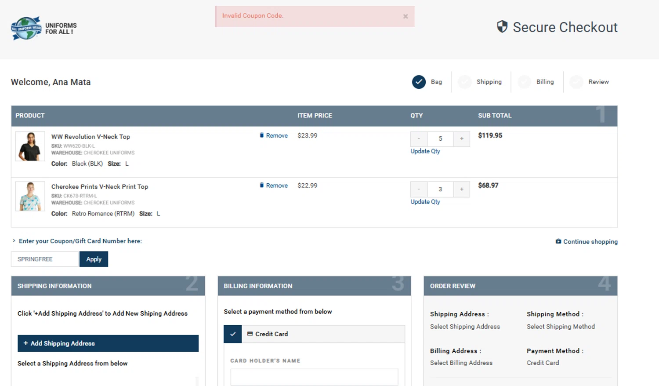Update Qty for WW Revolution V-Neck Top

click(425, 151)
